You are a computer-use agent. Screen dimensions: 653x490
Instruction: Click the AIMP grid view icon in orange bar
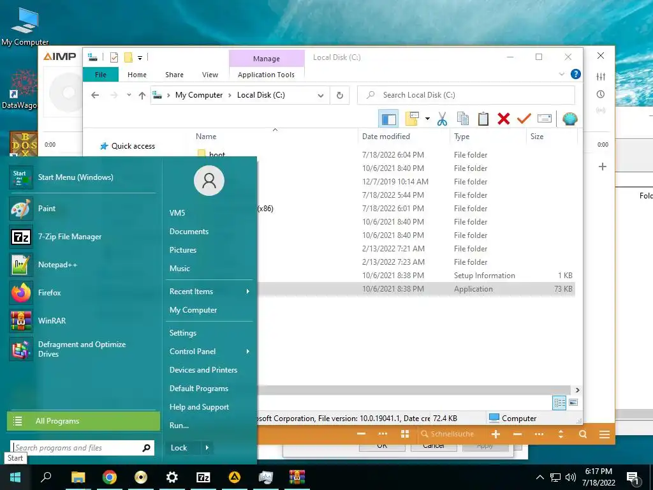pyautogui.click(x=405, y=434)
